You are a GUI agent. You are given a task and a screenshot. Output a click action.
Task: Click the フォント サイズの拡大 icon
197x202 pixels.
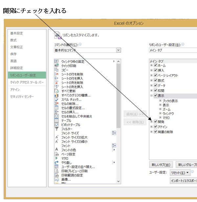point(56,137)
